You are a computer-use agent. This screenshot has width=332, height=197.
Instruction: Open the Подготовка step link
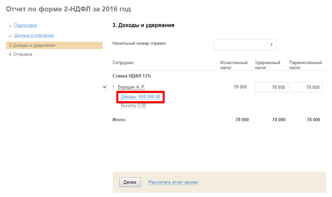click(x=25, y=25)
